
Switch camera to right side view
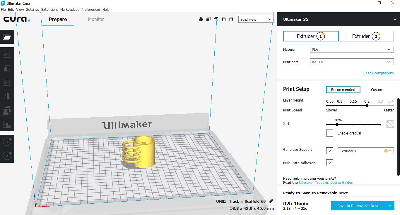pyautogui.click(x=231, y=19)
